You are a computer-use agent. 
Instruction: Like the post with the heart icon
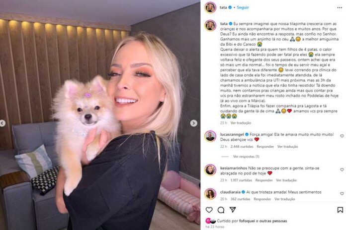tap(209, 210)
